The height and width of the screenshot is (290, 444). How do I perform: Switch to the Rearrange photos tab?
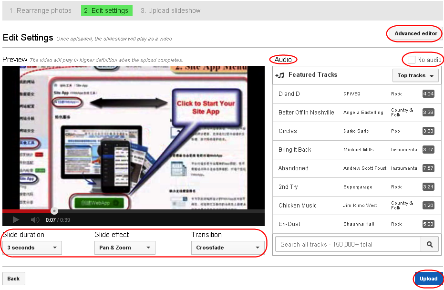40,10
